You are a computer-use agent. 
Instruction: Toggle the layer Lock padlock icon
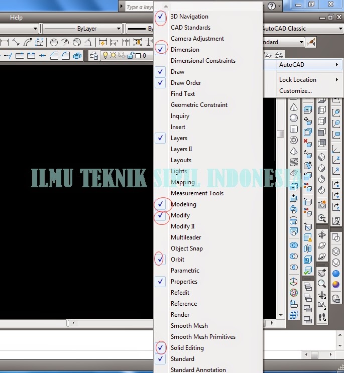(131, 55)
